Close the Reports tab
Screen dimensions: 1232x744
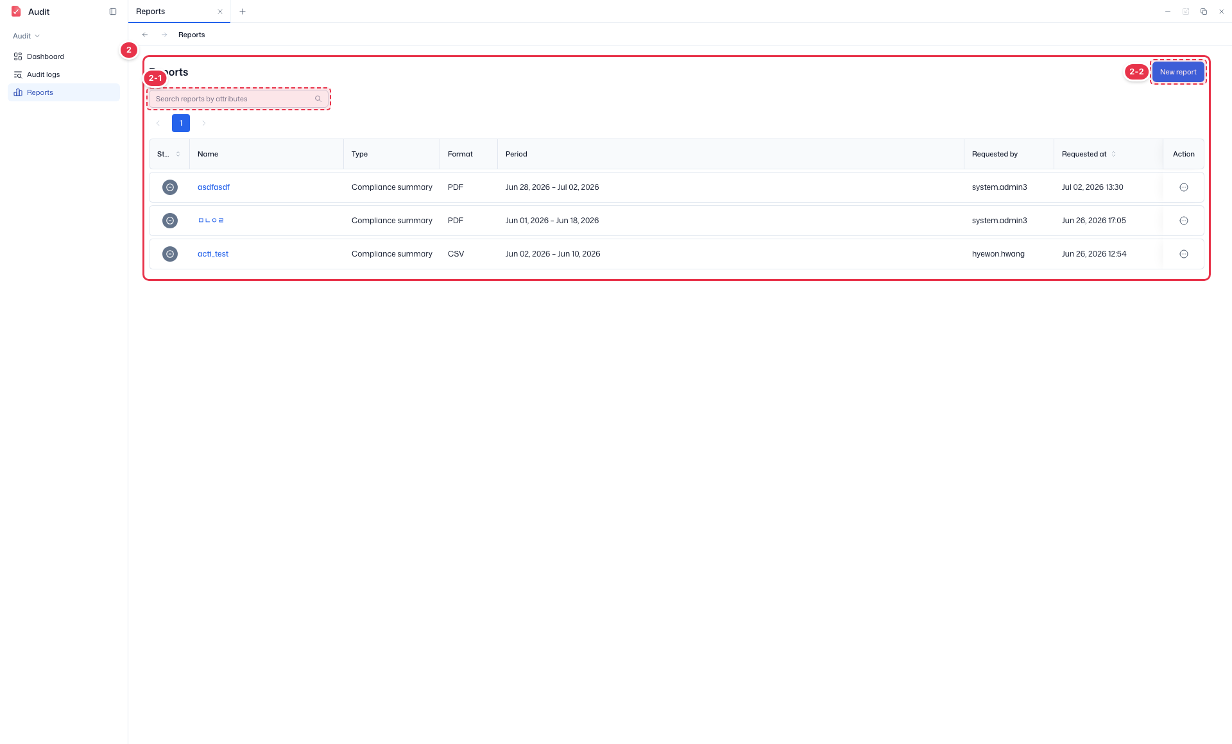[x=220, y=12]
